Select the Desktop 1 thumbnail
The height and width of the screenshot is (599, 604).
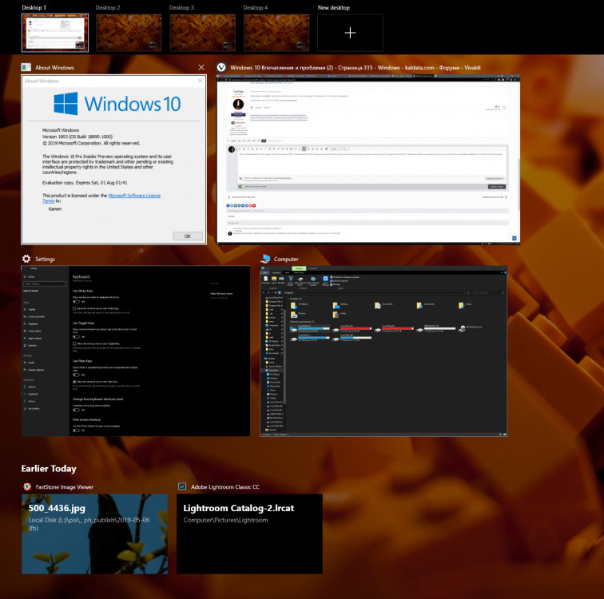click(x=55, y=33)
